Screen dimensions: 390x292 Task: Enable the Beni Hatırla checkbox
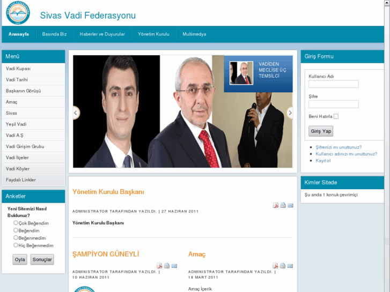pyautogui.click(x=336, y=116)
